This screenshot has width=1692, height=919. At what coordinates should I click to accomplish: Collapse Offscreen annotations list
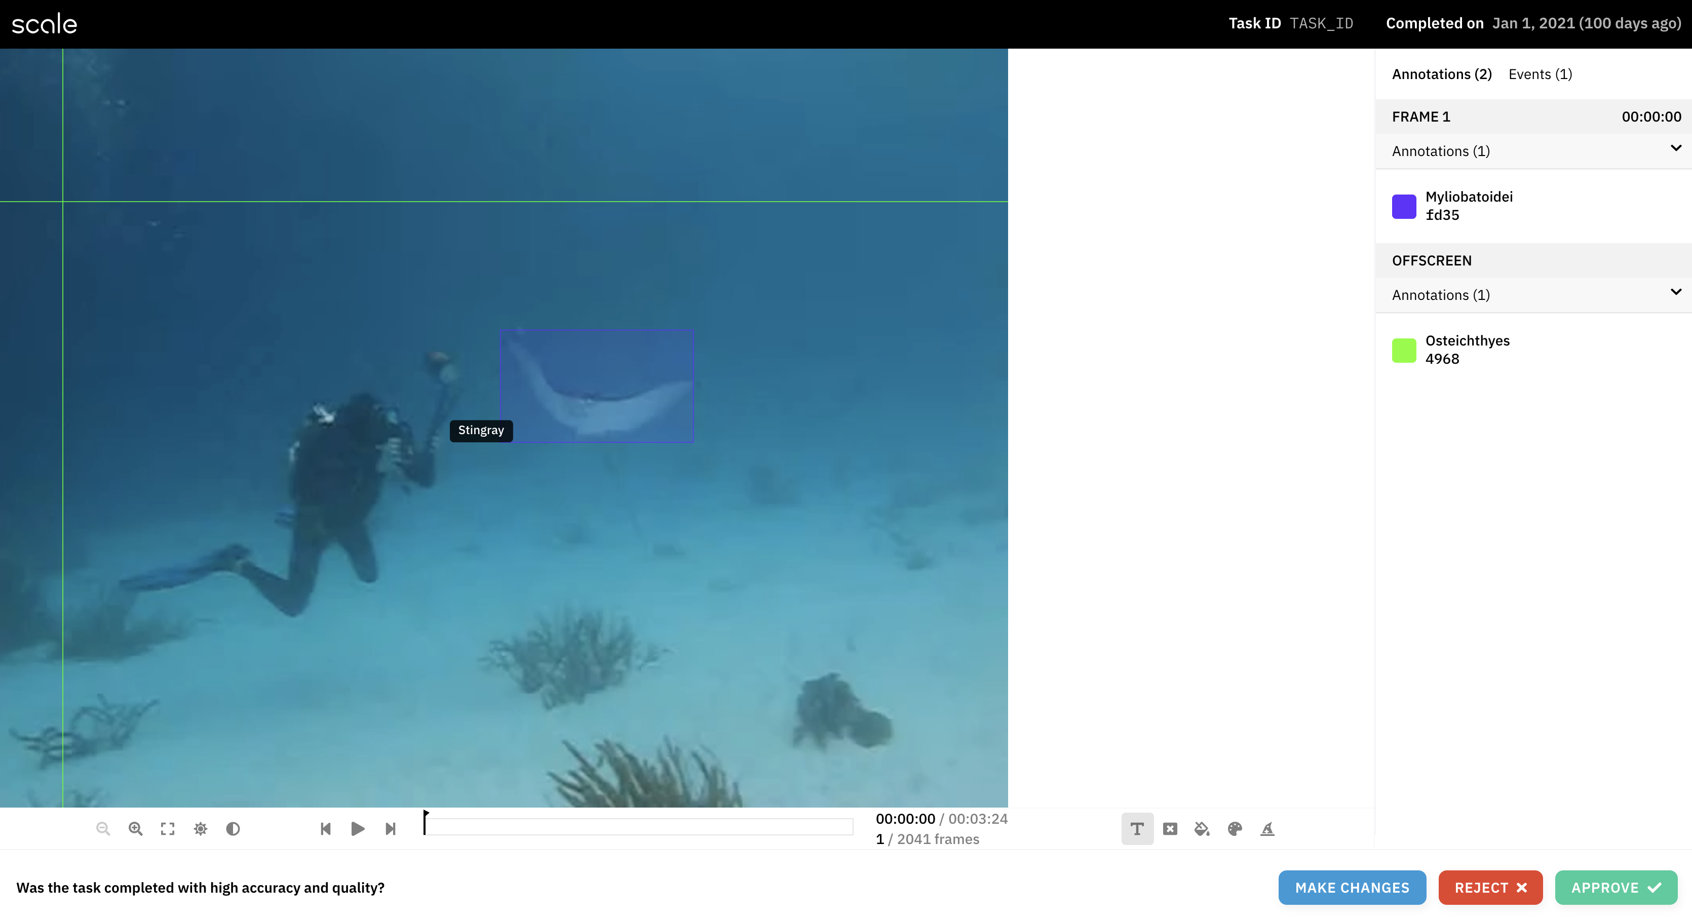(x=1676, y=292)
